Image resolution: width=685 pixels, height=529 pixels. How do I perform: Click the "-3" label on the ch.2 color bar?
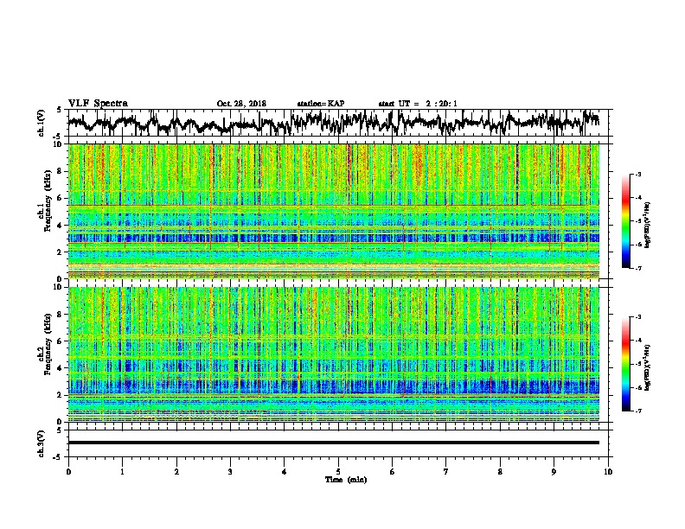coord(637,317)
